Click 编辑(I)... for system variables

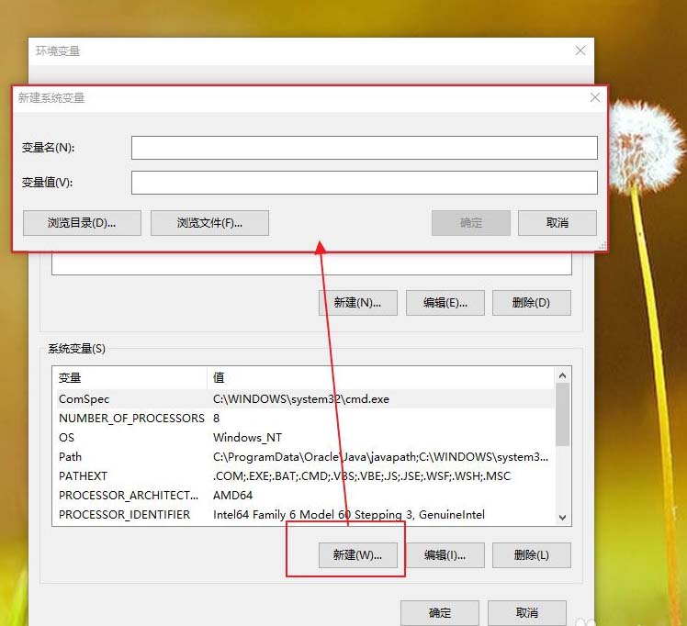[445, 555]
